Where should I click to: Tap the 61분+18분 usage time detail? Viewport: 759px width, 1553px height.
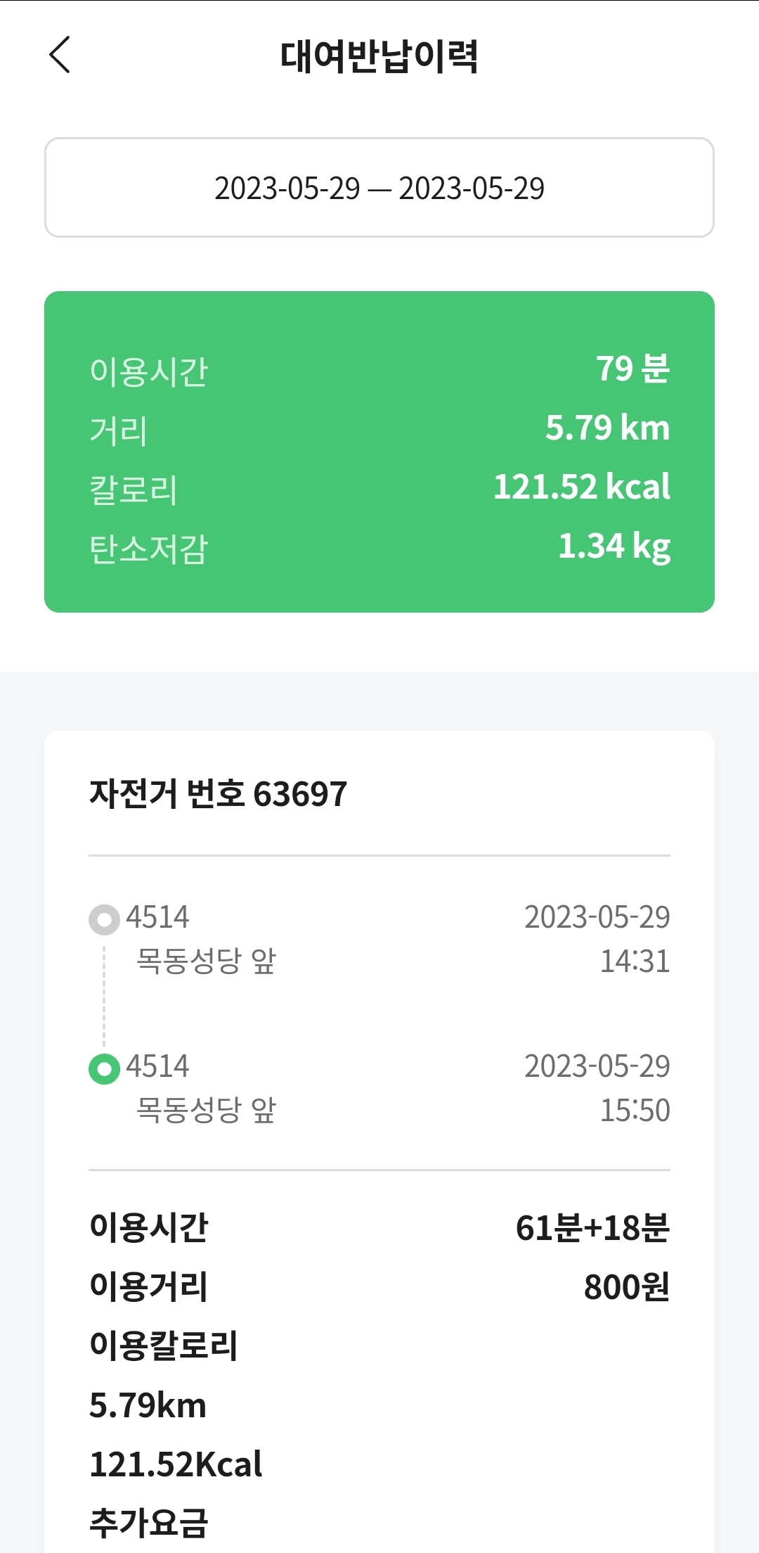(592, 1228)
